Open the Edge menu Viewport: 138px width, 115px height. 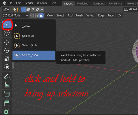point(101,15)
